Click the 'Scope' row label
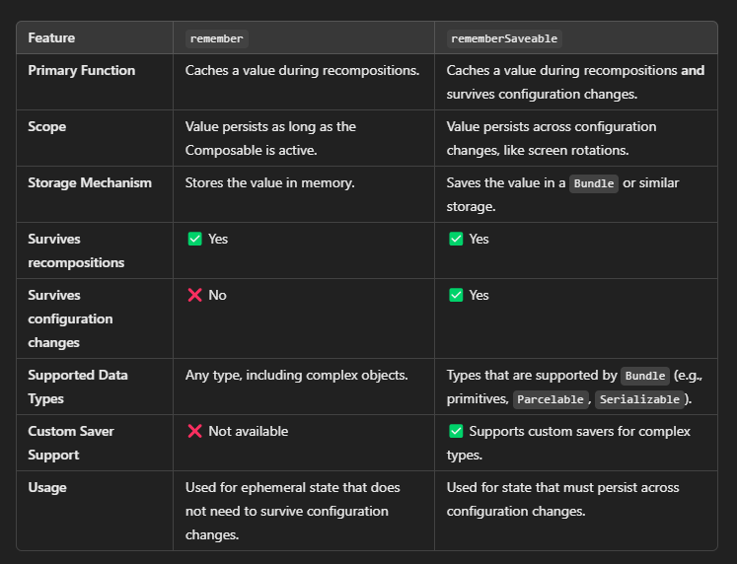The height and width of the screenshot is (564, 737). click(47, 127)
